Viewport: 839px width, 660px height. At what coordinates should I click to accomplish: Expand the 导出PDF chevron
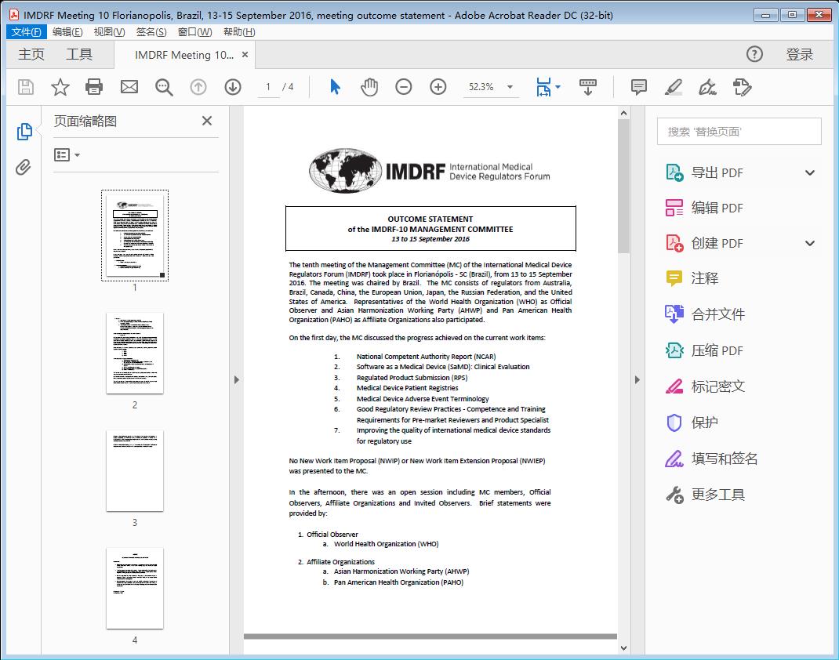pos(809,172)
